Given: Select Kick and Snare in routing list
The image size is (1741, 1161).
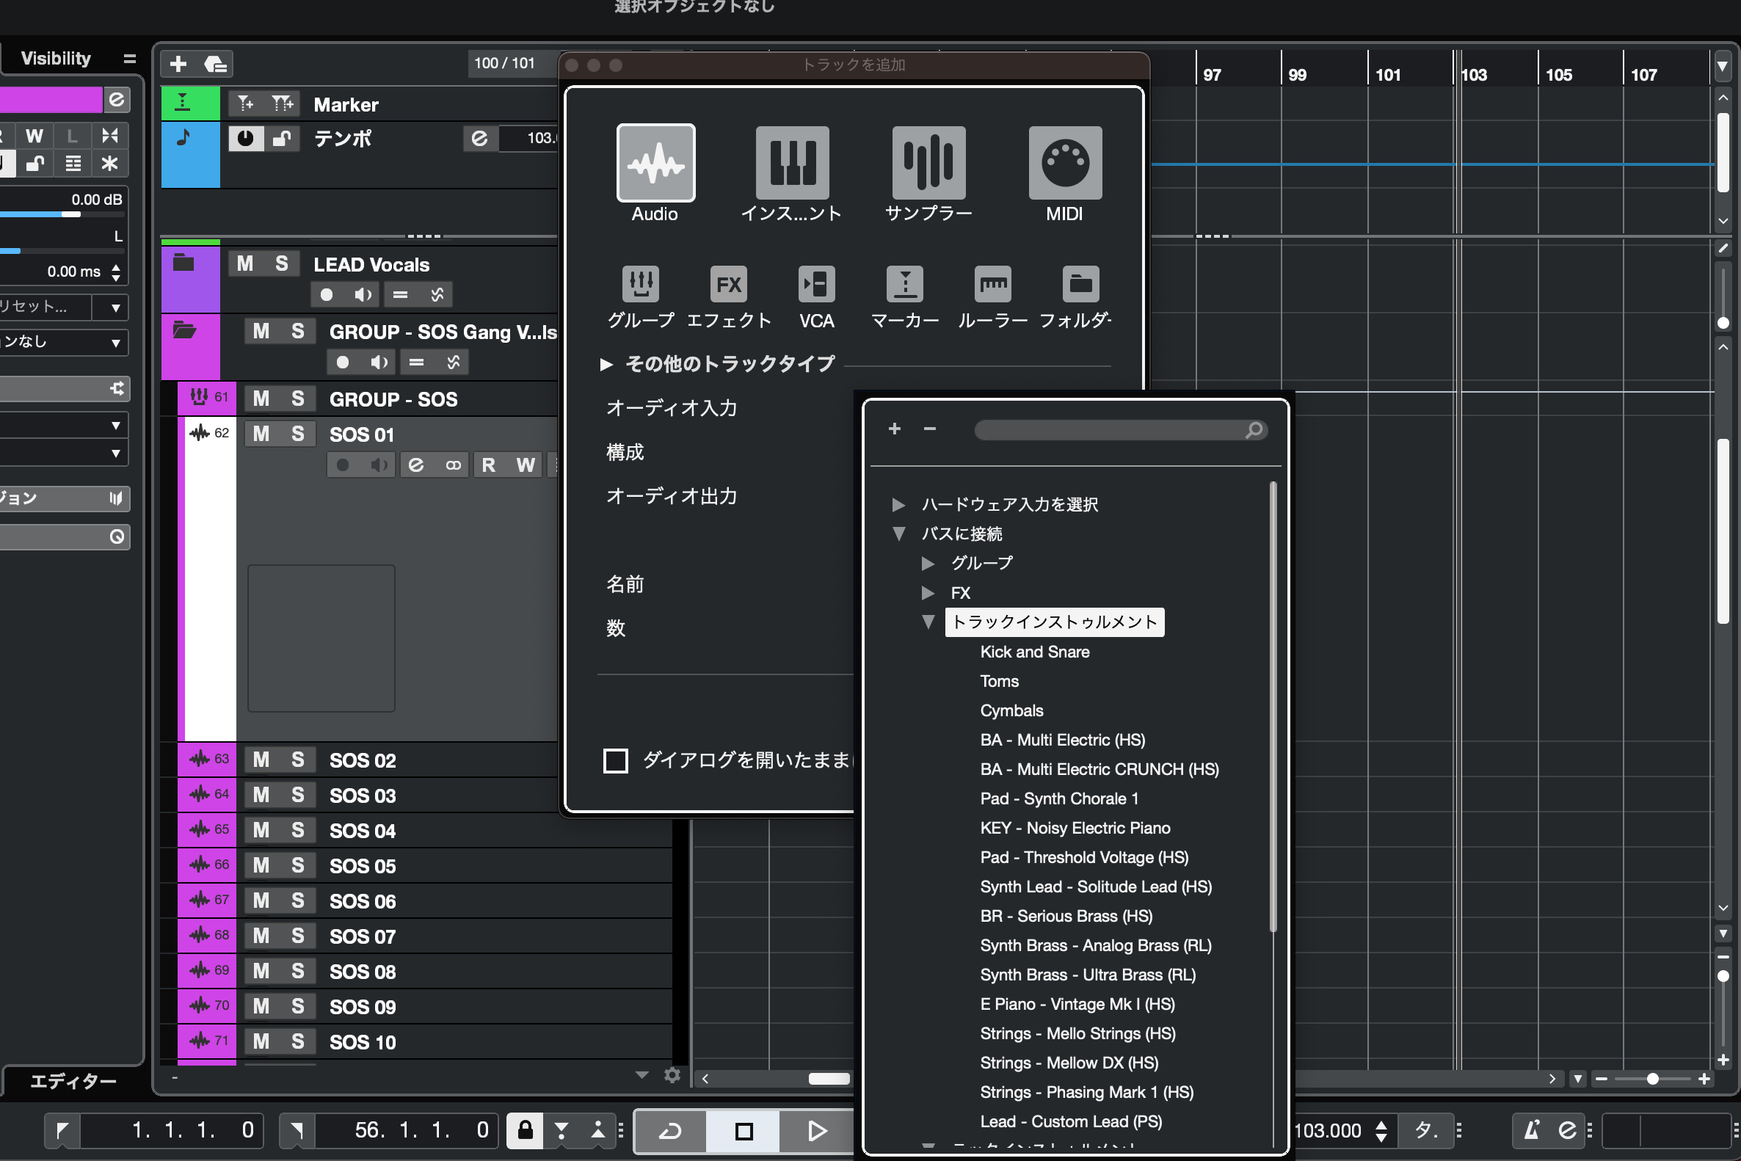Looking at the screenshot, I should 1034,652.
